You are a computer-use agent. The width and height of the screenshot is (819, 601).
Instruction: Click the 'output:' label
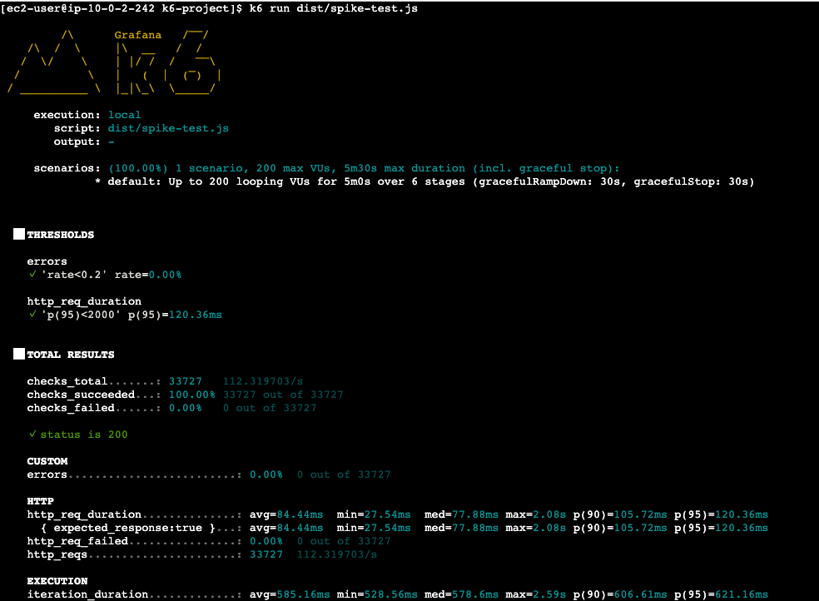pyautogui.click(x=77, y=142)
